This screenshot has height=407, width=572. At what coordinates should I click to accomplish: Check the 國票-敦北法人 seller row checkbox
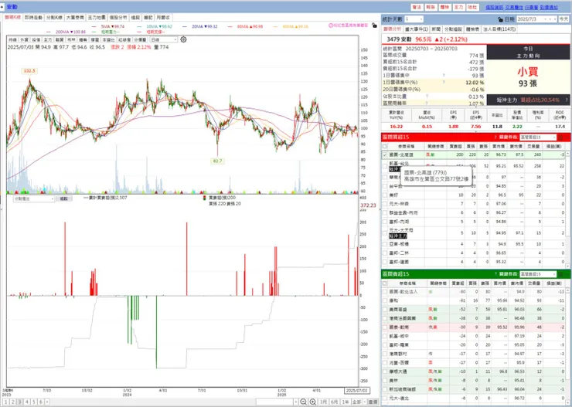[x=384, y=291]
